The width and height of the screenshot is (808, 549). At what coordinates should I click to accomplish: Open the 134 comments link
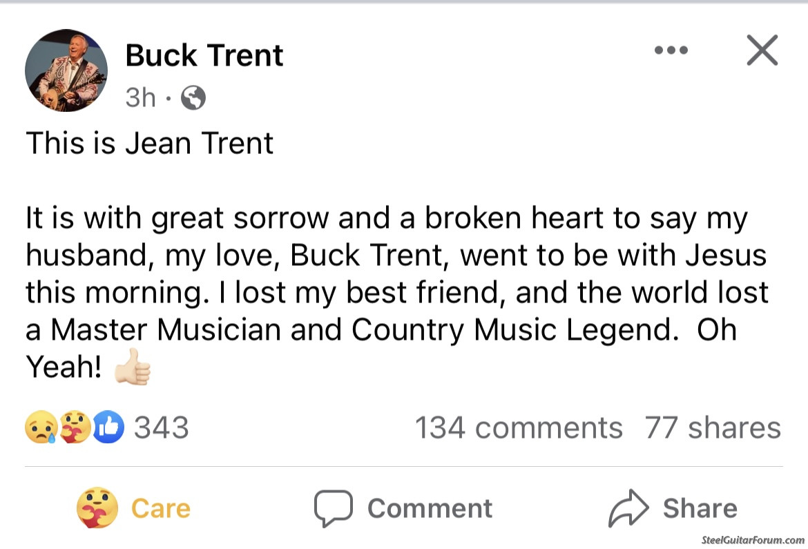tap(518, 427)
